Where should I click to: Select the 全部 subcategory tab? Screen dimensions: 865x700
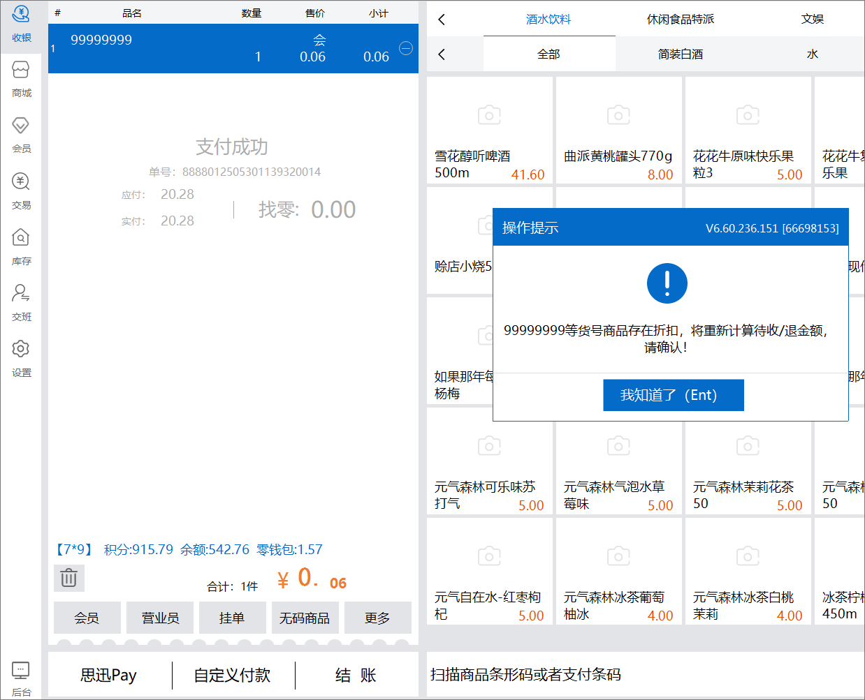[x=548, y=54]
